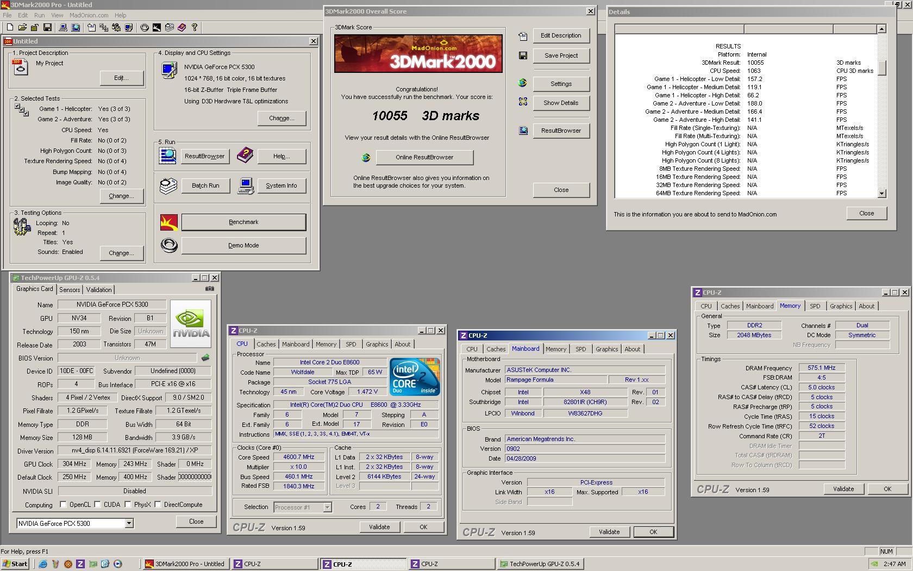Click the Batch Run button
This screenshot has width=913, height=571.
205,185
